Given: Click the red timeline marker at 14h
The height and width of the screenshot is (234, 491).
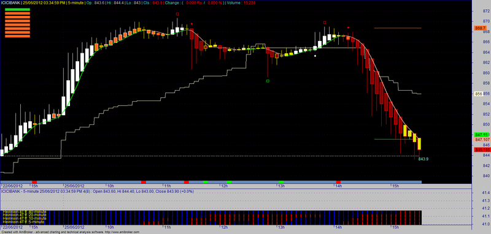Looking at the screenshot, I should (x=338, y=182).
